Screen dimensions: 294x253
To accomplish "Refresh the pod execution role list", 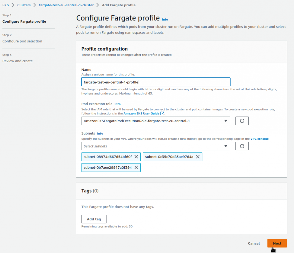I will pos(242,121).
